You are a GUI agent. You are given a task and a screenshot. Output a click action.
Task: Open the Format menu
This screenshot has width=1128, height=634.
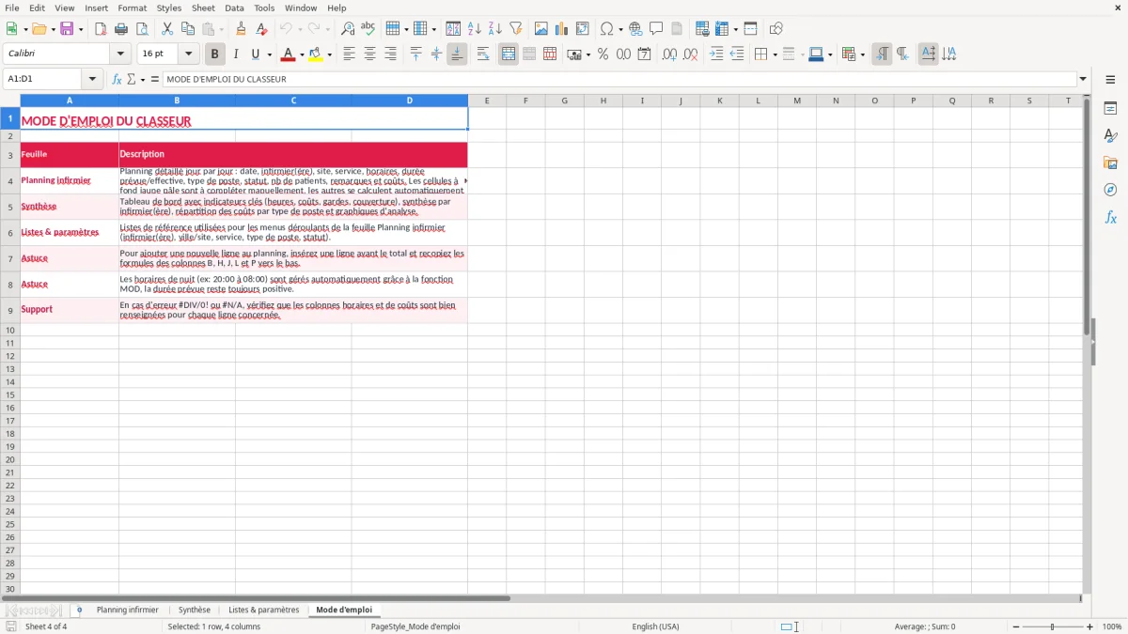[132, 8]
